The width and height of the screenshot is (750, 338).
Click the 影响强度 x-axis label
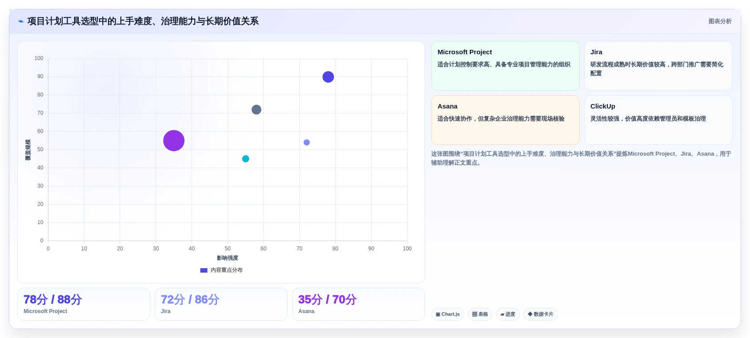coord(228,258)
